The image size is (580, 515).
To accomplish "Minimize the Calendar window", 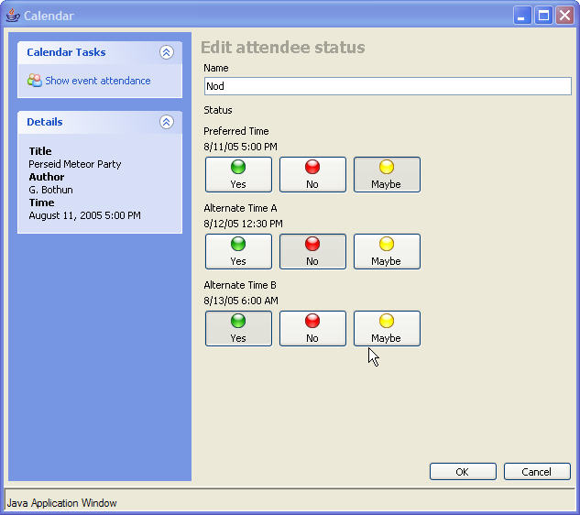I will (522, 16).
